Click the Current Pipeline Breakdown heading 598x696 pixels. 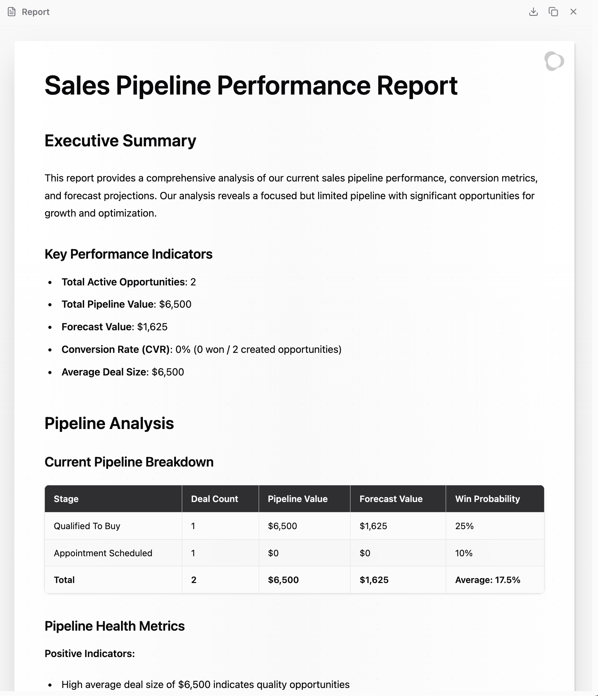129,462
